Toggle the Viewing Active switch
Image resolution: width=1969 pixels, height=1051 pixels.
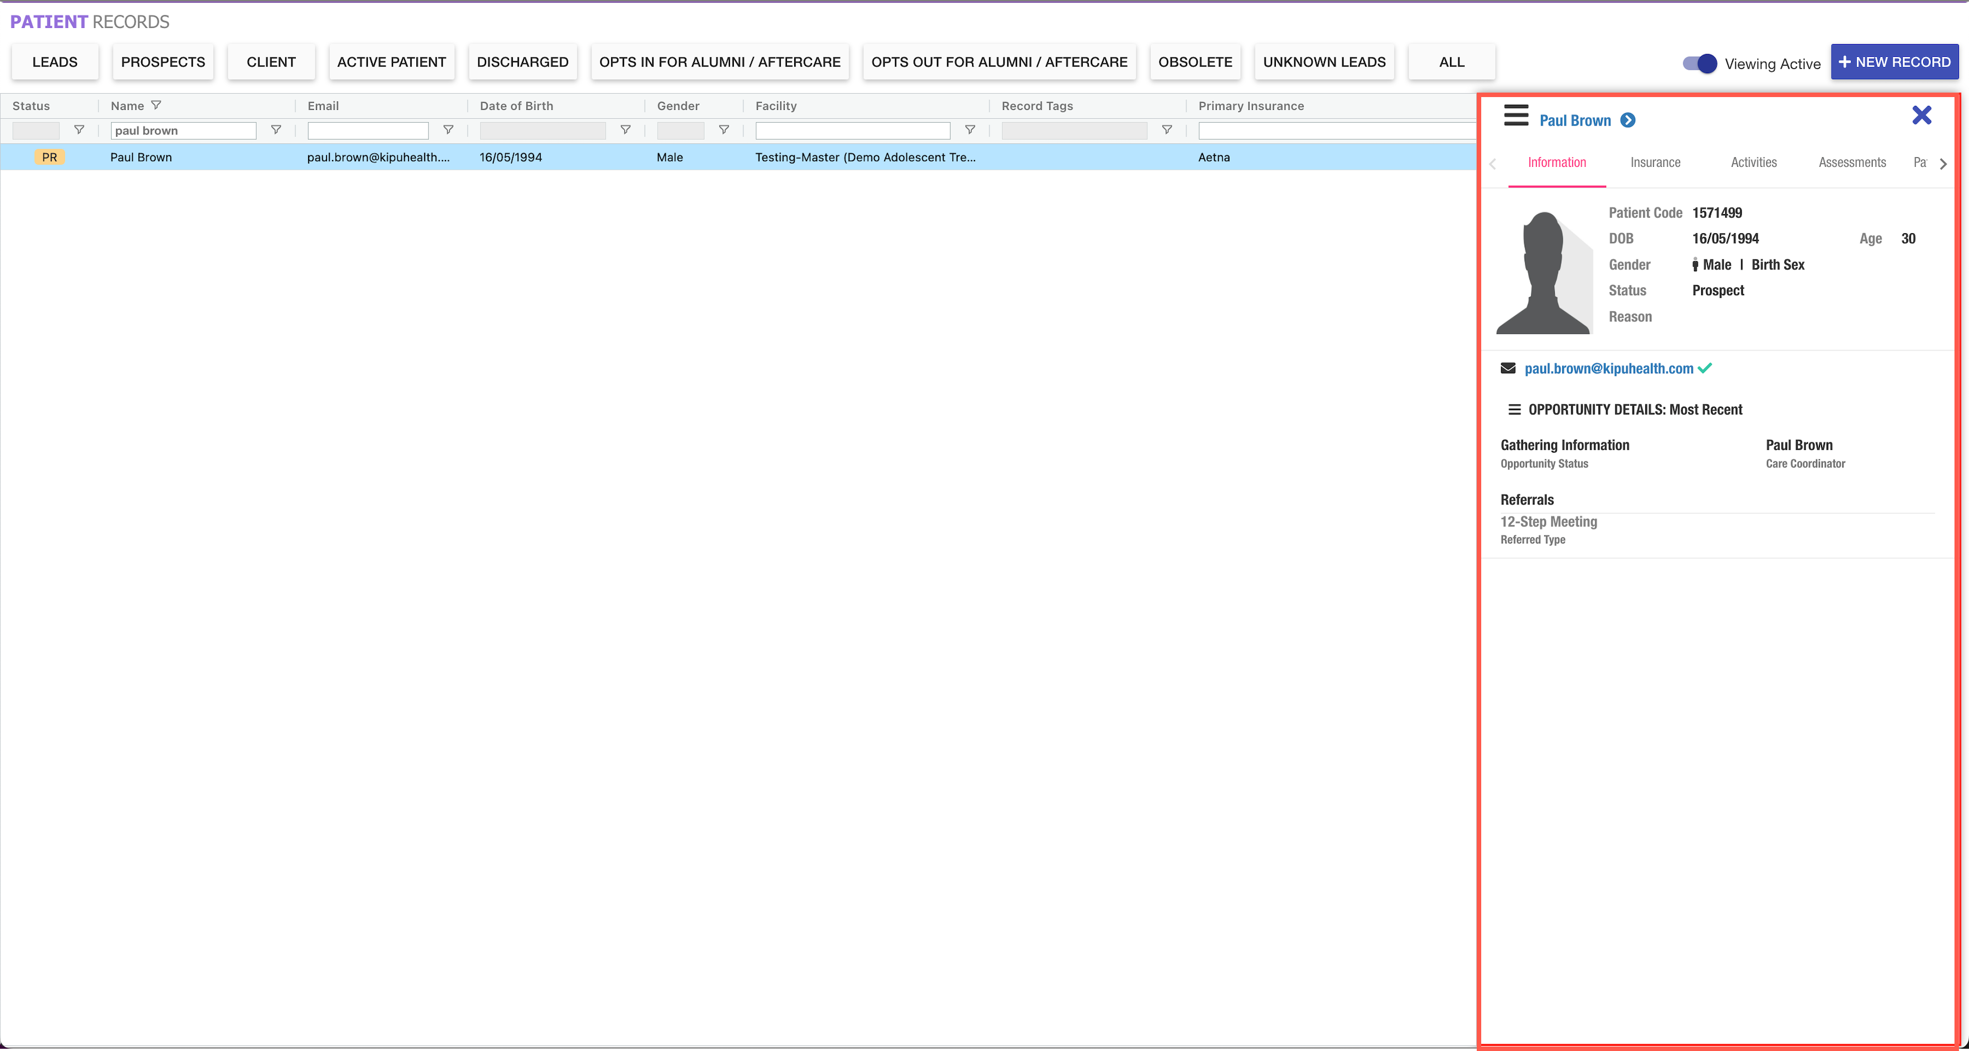pyautogui.click(x=1699, y=64)
